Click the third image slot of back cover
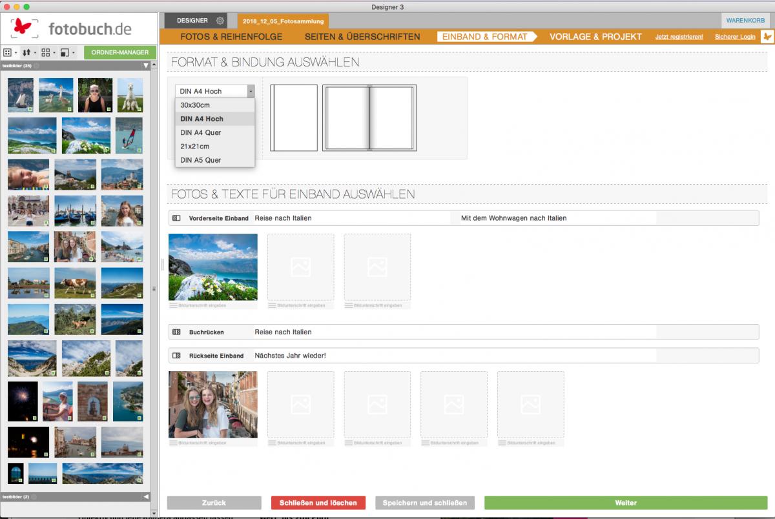The image size is (775, 519). (377, 404)
